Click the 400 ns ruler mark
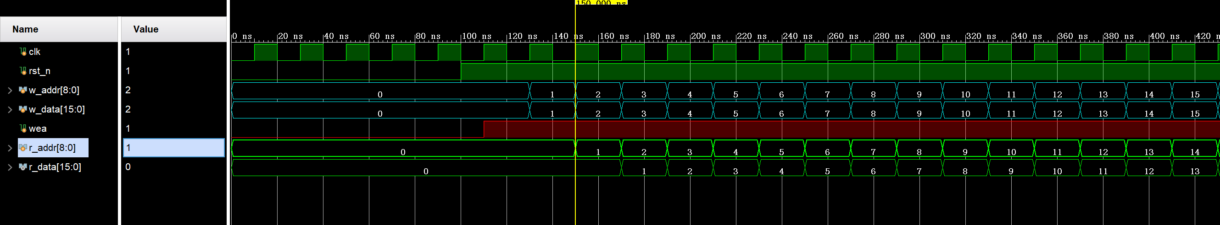The height and width of the screenshot is (225, 1220). point(1164,36)
